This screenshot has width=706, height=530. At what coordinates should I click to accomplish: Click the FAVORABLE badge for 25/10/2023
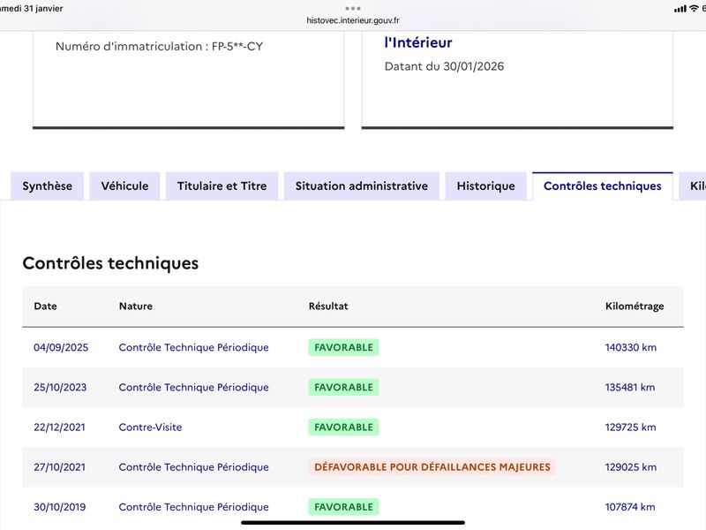pos(343,387)
